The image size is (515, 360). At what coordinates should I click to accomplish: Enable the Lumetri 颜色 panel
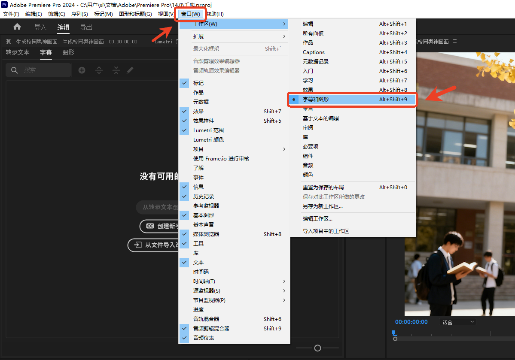pos(208,139)
